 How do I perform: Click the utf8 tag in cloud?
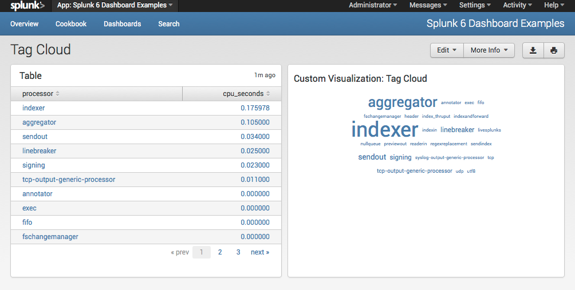471,171
